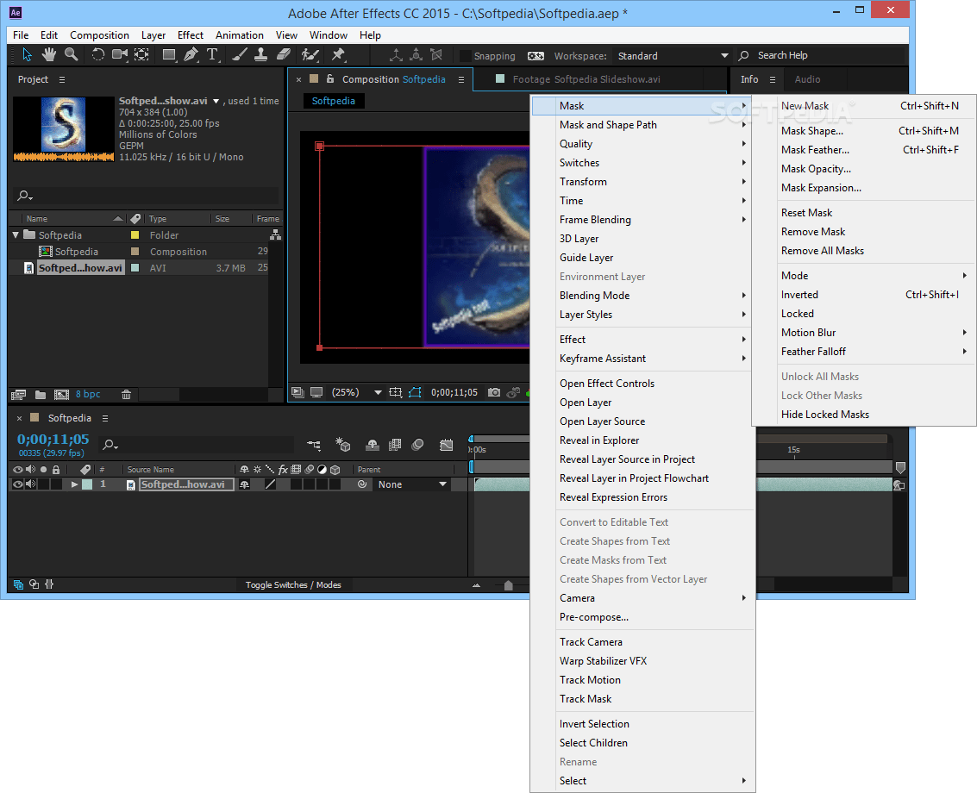This screenshot has height=793, width=977.
Task: Activate the Puppet Pin tool
Action: pos(338,55)
